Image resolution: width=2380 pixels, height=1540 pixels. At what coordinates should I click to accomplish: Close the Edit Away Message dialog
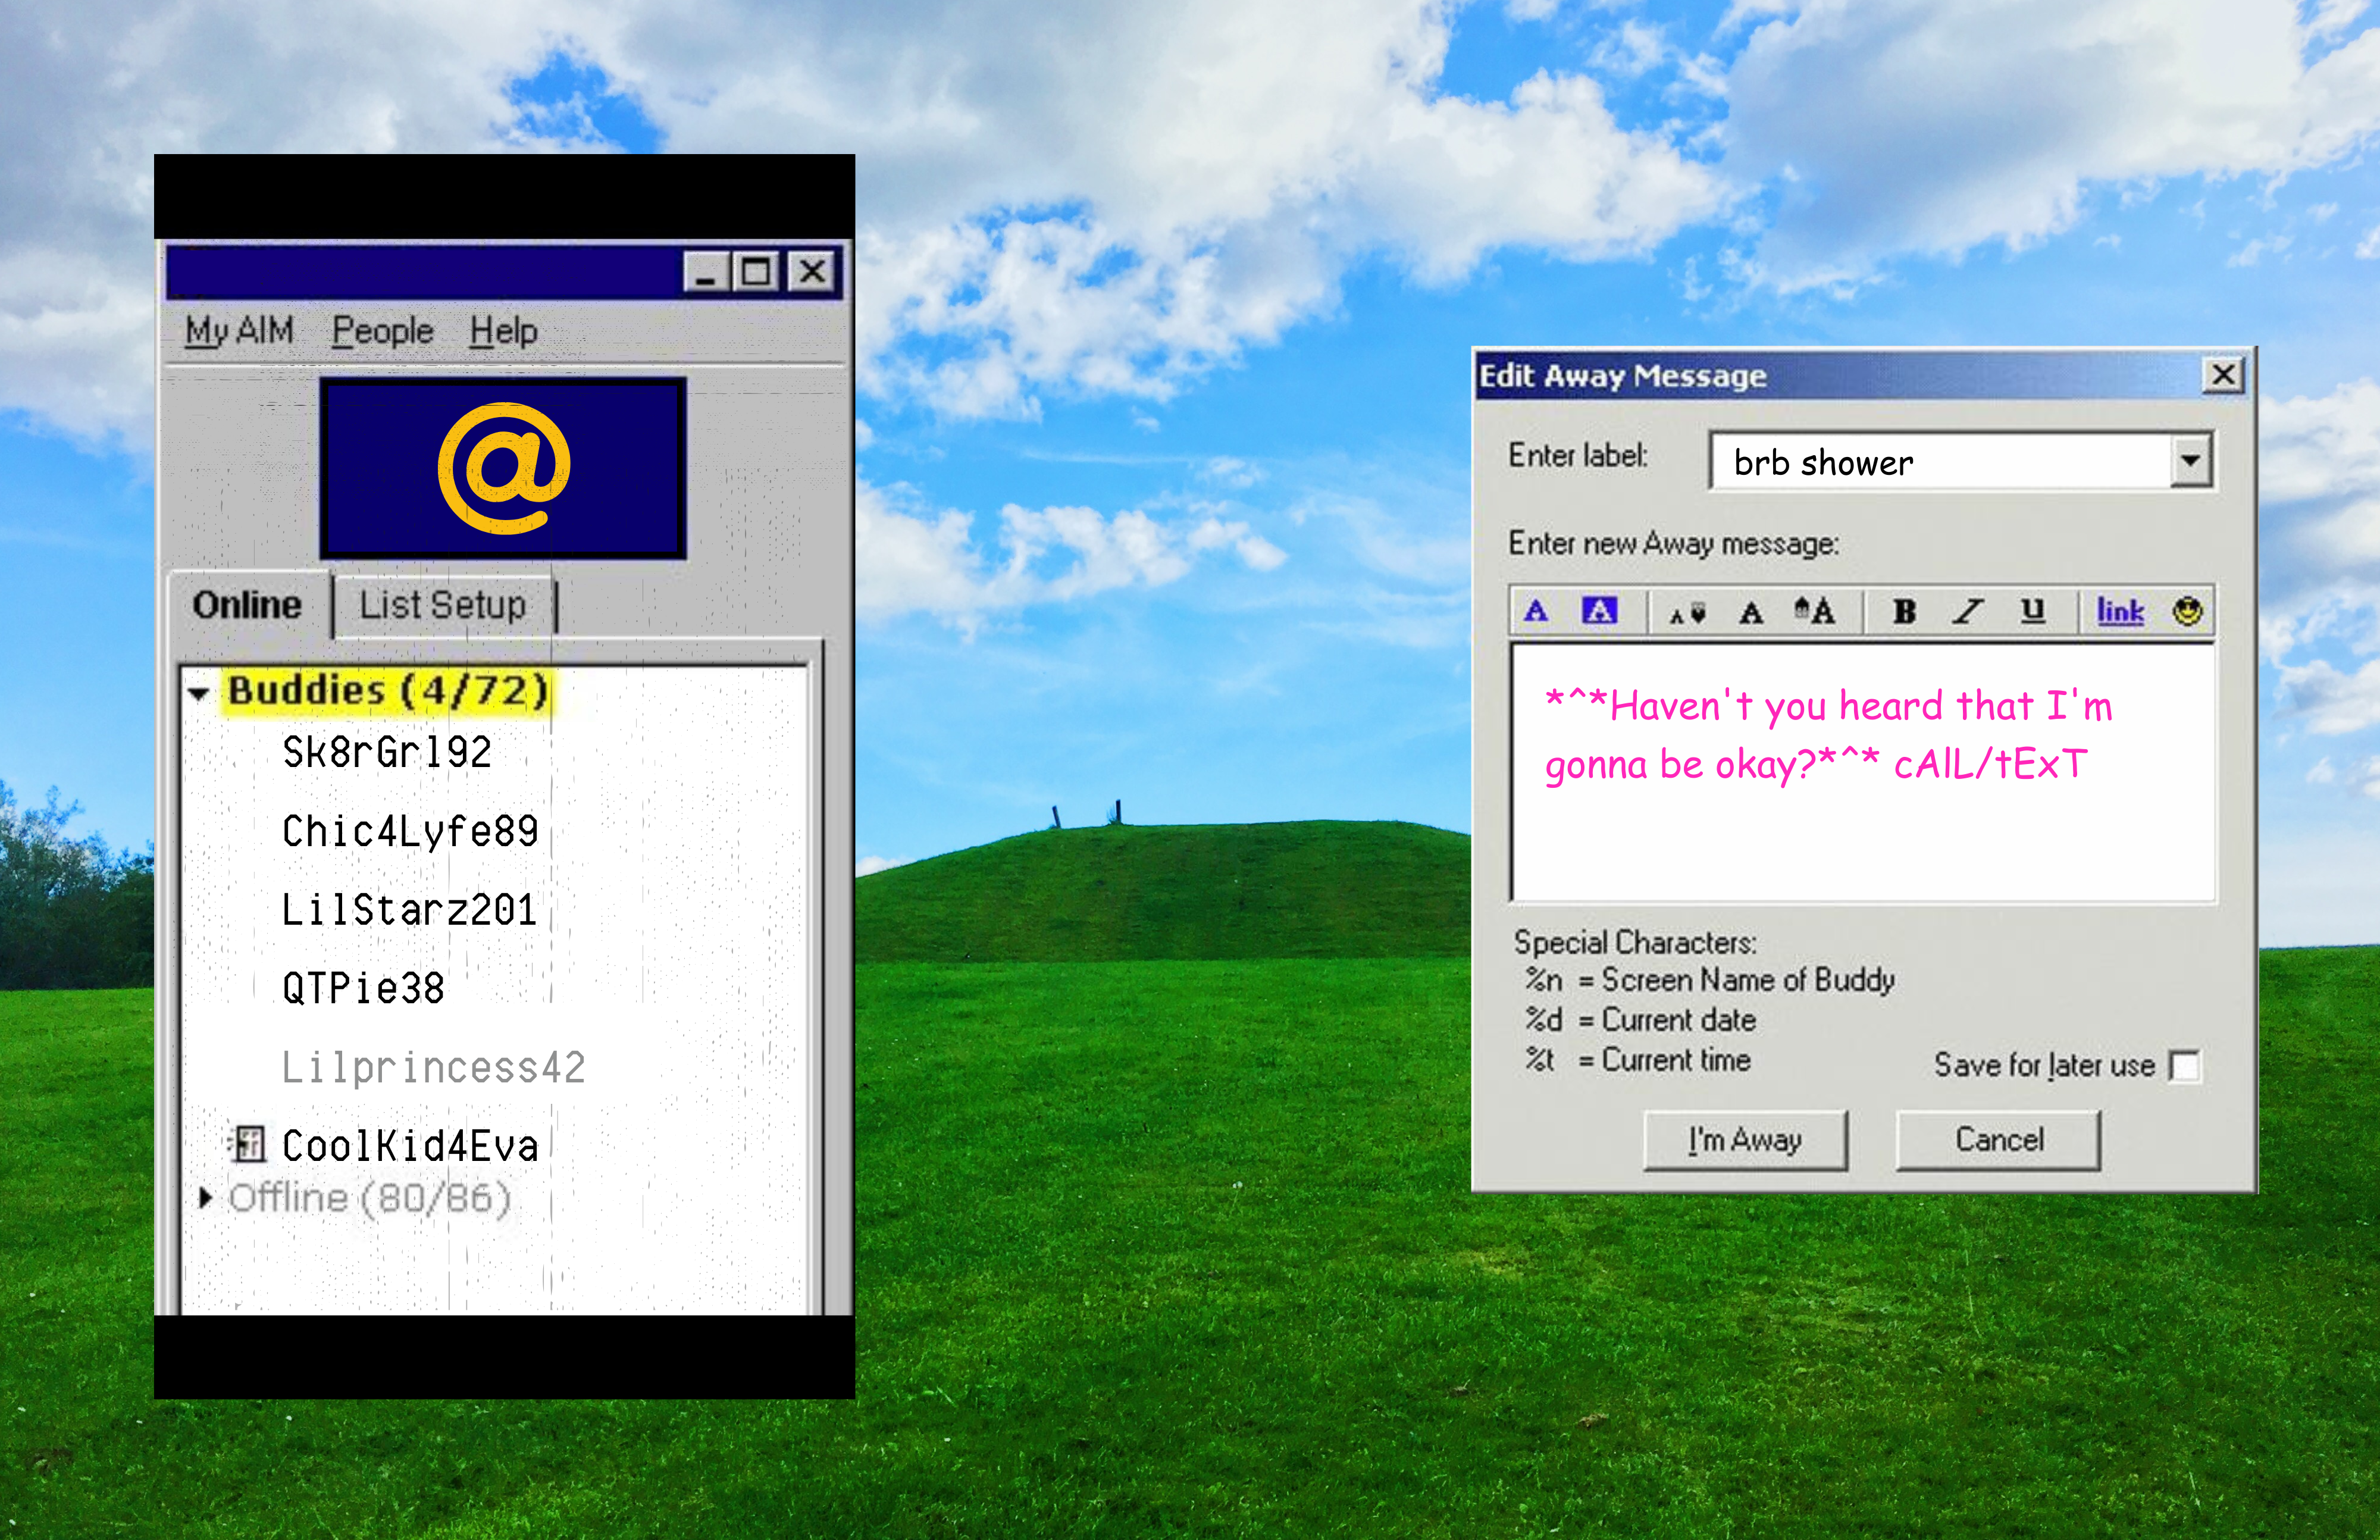[2223, 375]
